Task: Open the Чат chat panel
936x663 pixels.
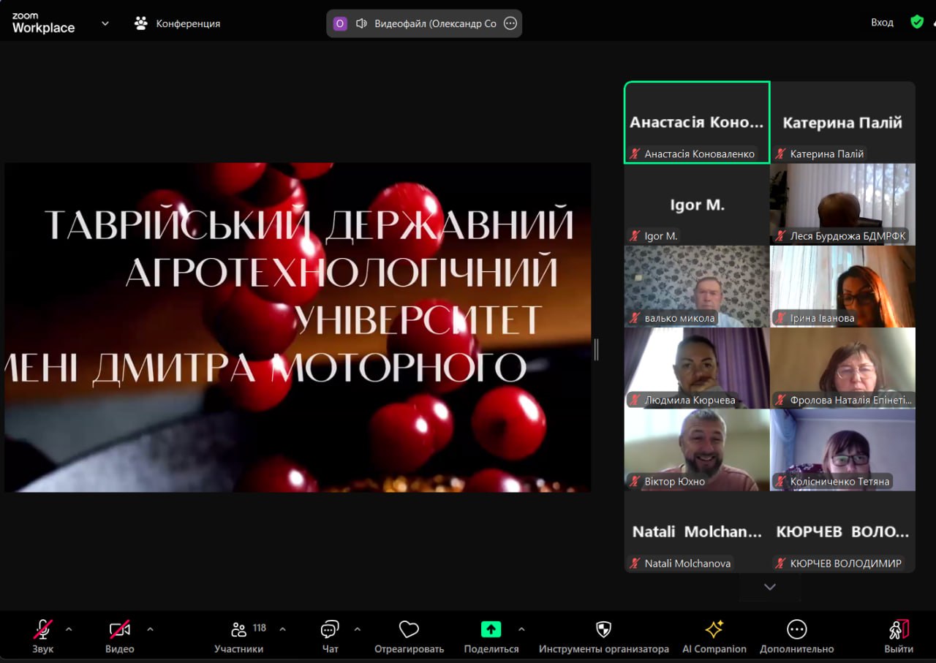Action: (330, 635)
